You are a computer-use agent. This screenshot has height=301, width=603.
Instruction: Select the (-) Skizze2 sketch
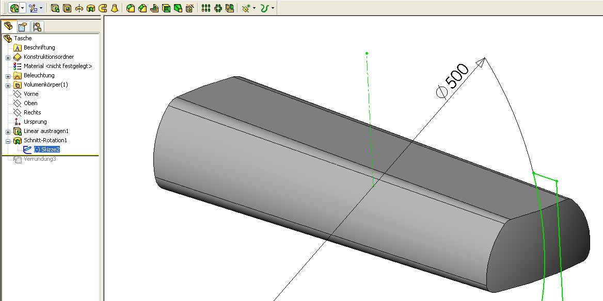point(46,149)
